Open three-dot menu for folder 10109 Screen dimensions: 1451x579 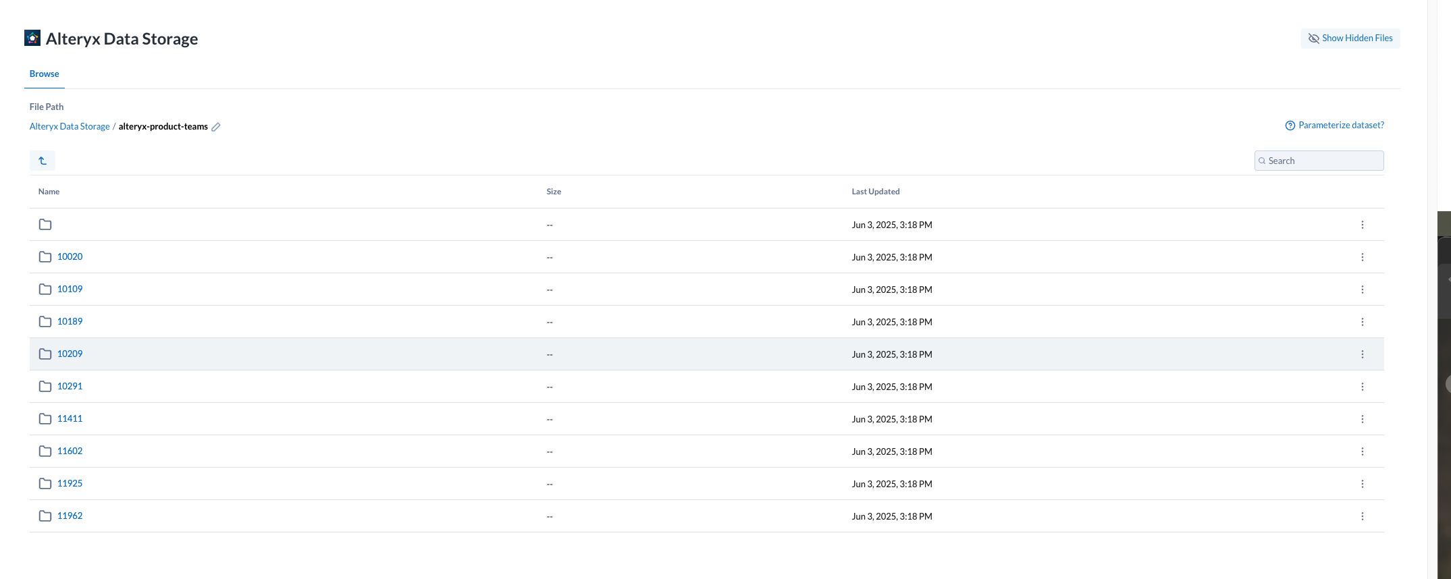point(1362,289)
